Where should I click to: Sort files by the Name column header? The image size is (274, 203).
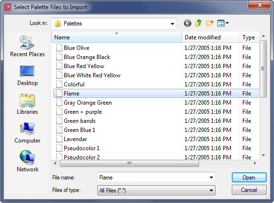tap(117, 37)
